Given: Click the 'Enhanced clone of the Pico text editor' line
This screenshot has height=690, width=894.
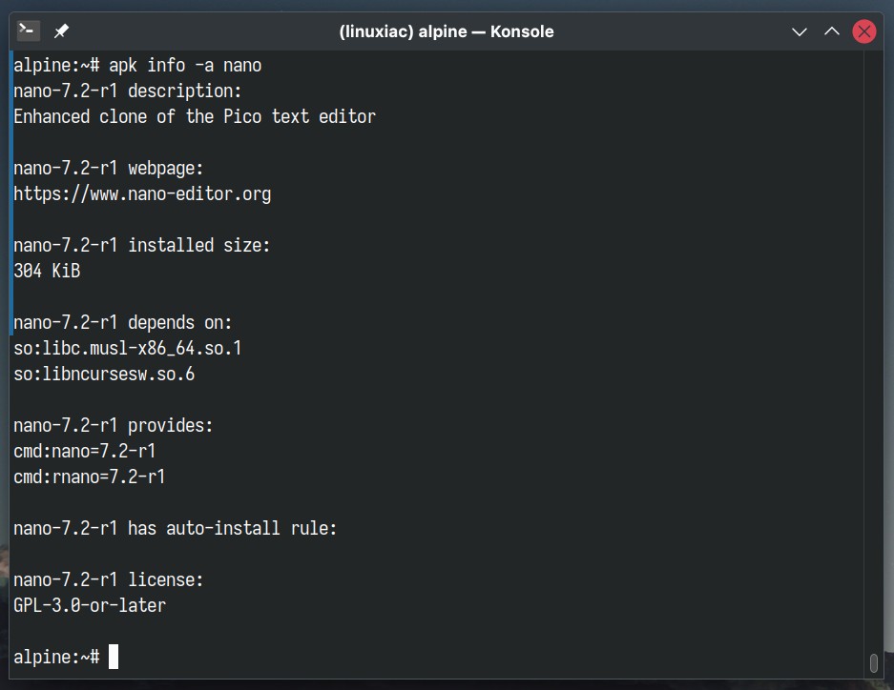Looking at the screenshot, I should coord(195,116).
